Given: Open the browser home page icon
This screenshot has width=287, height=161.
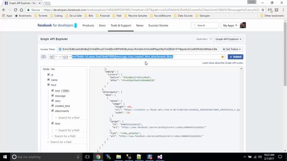Looking at the screenshot, I should (x=22, y=10).
